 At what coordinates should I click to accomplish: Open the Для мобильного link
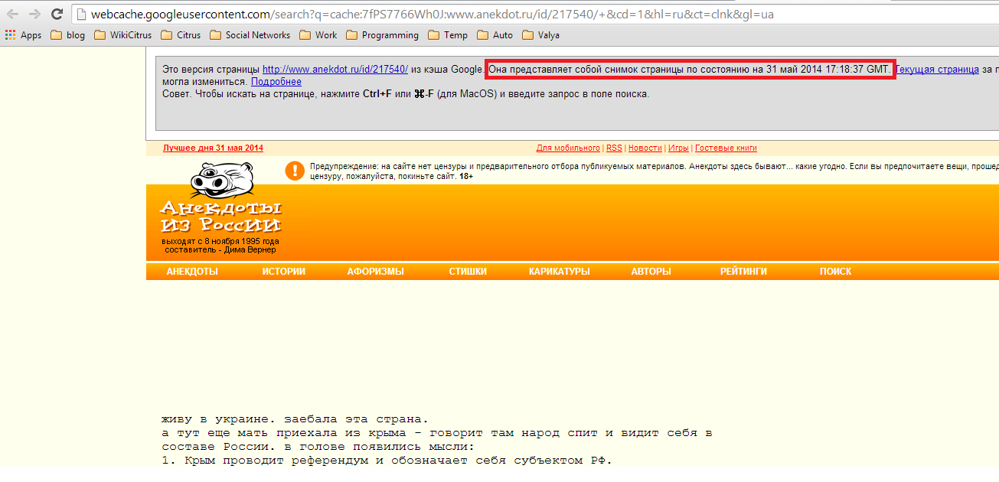[568, 148]
